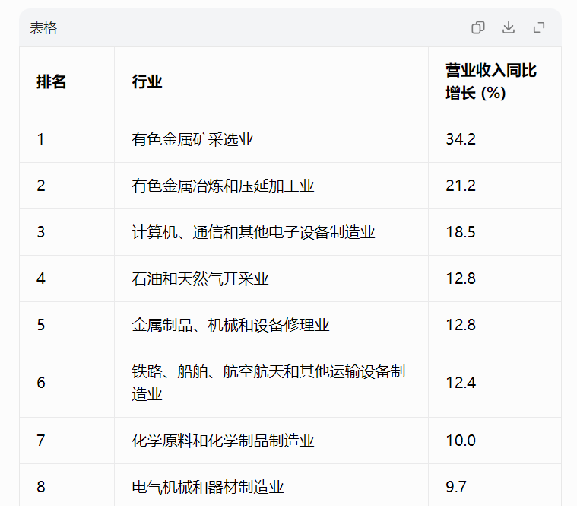Download the table using the download icon
Image resolution: width=577 pixels, height=506 pixels.
click(x=509, y=27)
